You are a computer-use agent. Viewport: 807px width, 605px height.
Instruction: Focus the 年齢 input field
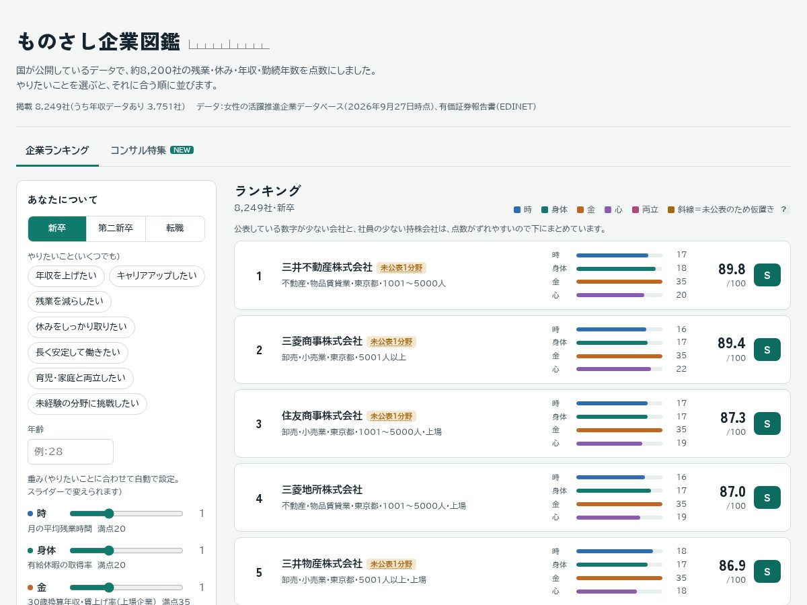tap(71, 452)
